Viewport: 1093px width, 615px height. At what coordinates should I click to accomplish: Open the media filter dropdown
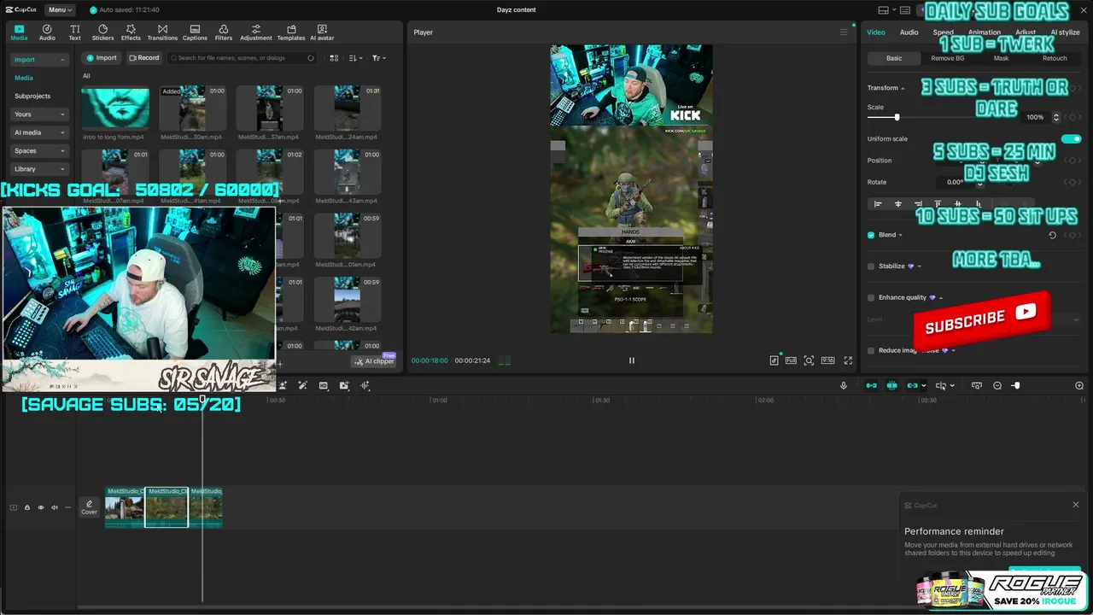point(378,58)
